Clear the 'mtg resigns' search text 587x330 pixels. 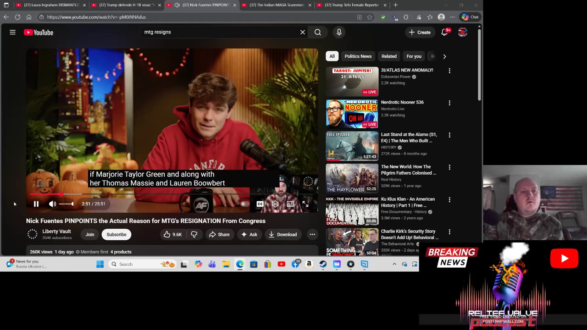tap(303, 32)
